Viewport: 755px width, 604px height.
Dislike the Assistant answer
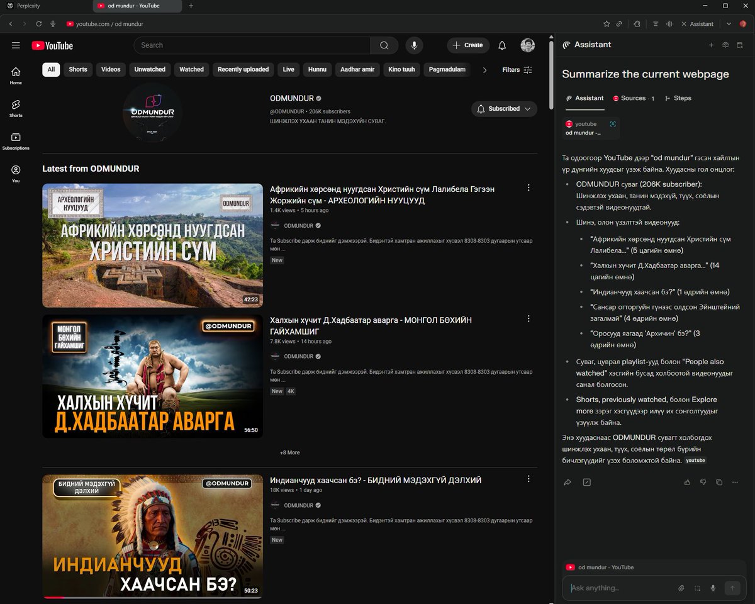[x=703, y=483]
